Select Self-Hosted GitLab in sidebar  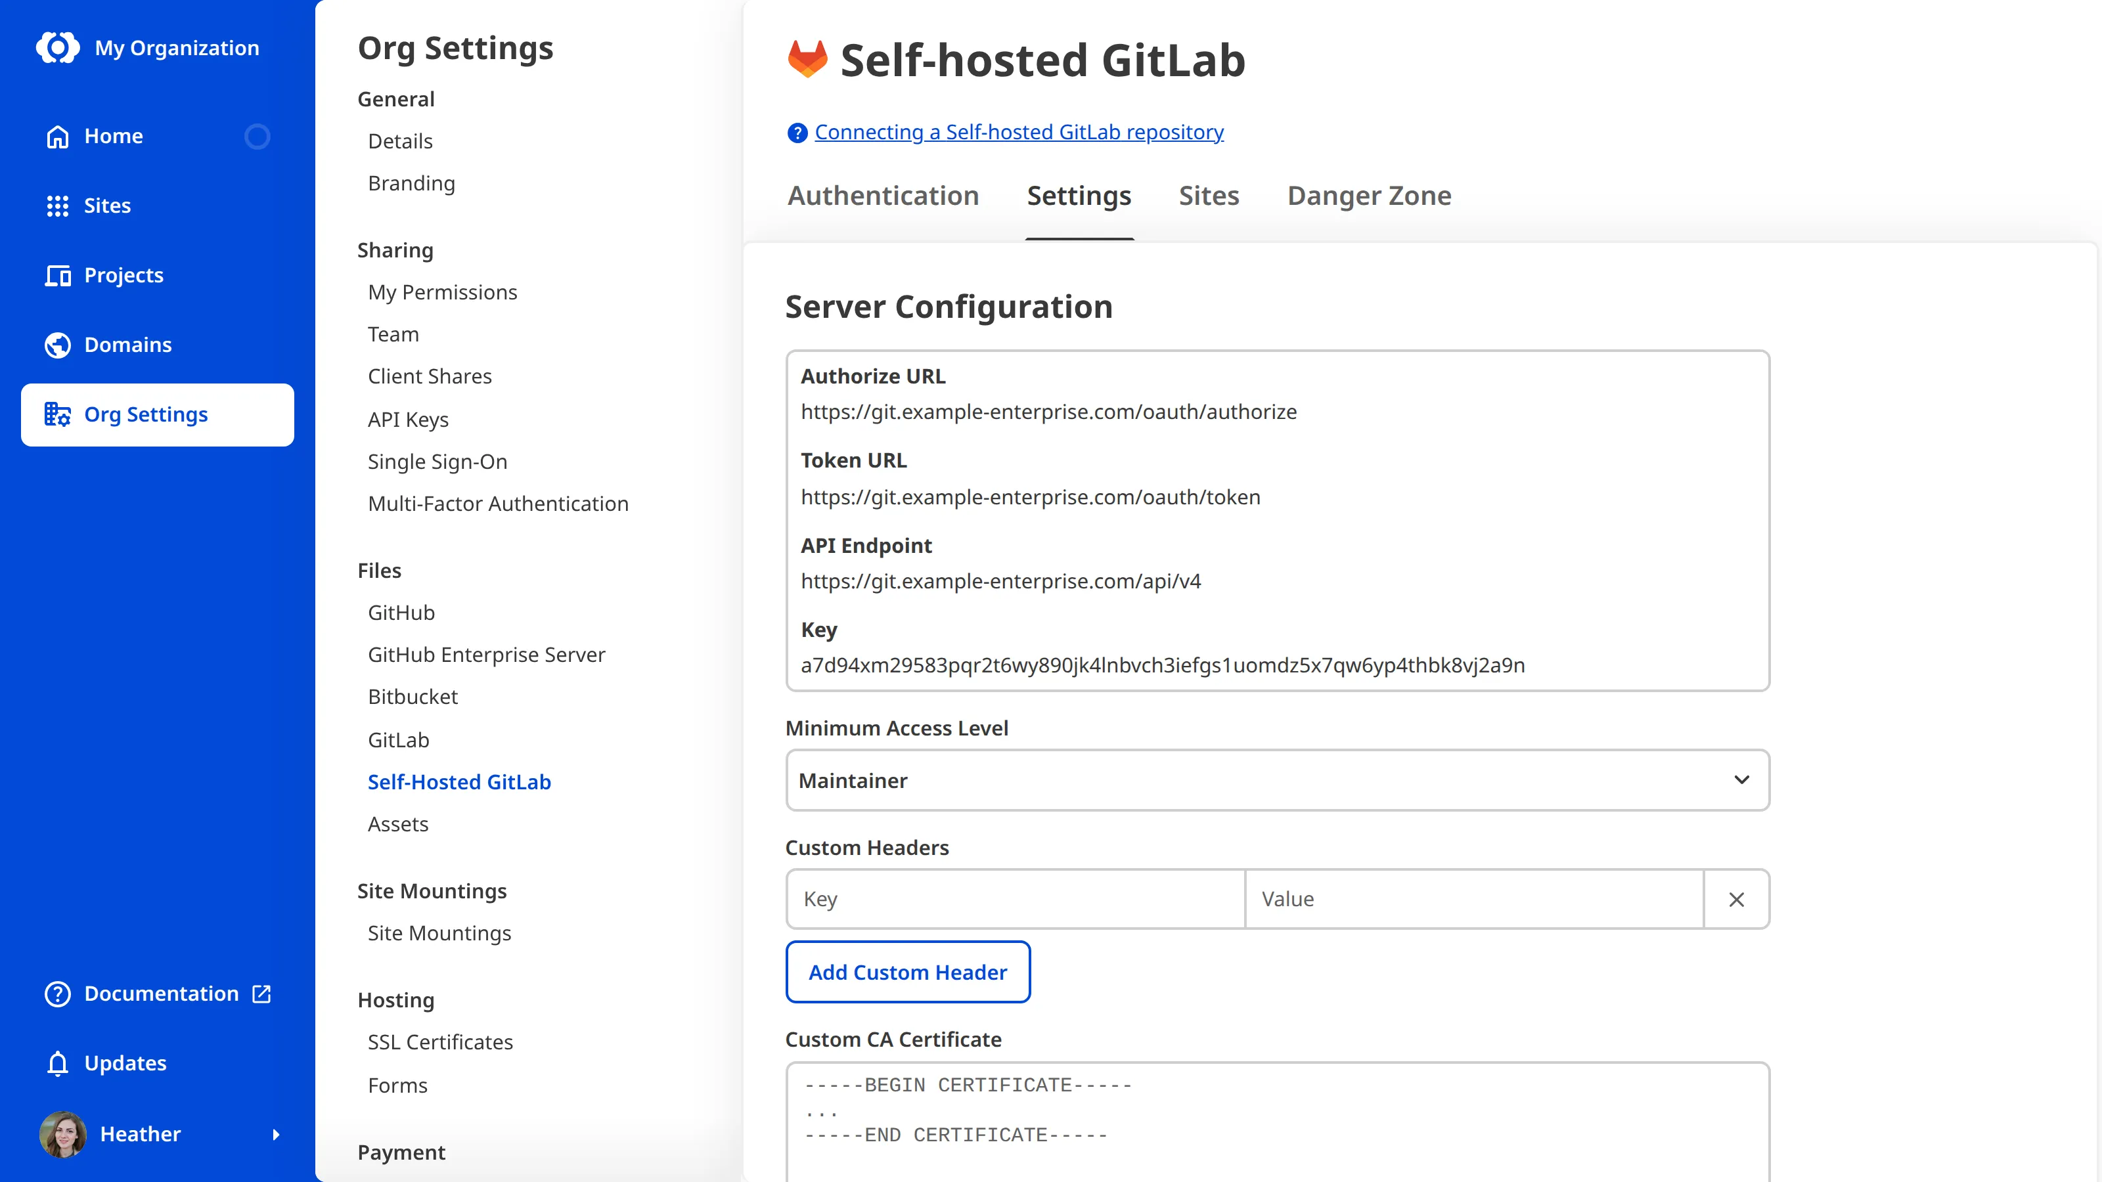[459, 782]
